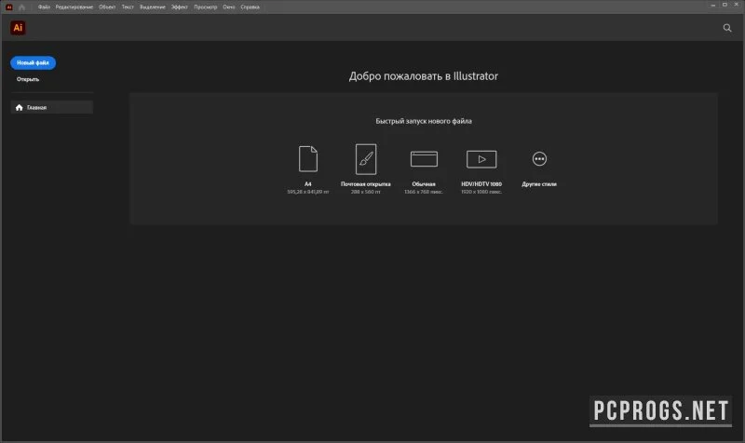
Task: Open the Справка menu
Action: coord(250,7)
